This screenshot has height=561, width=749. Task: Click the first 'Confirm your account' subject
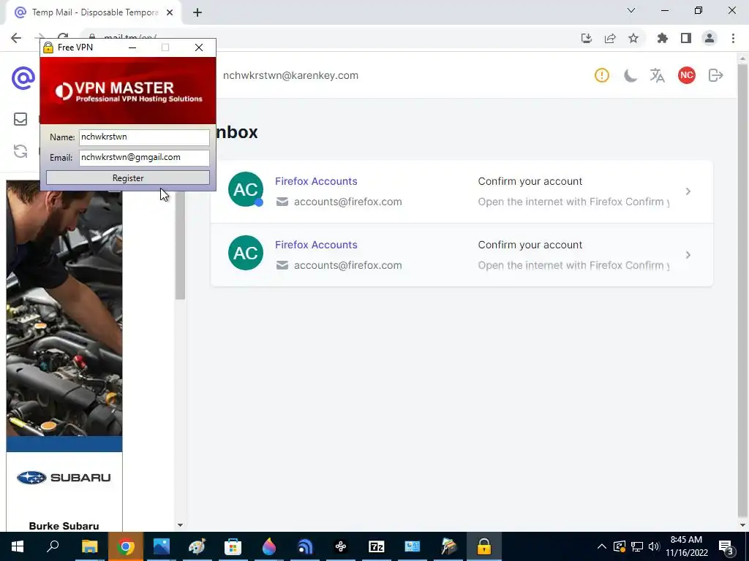point(530,181)
